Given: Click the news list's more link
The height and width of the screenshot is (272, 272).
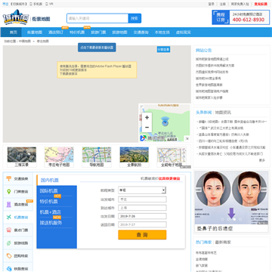Looking at the screenshot, I should pyautogui.click(x=262, y=160).
